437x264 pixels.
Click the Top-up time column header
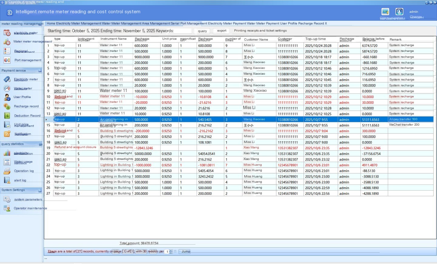tap(316, 39)
